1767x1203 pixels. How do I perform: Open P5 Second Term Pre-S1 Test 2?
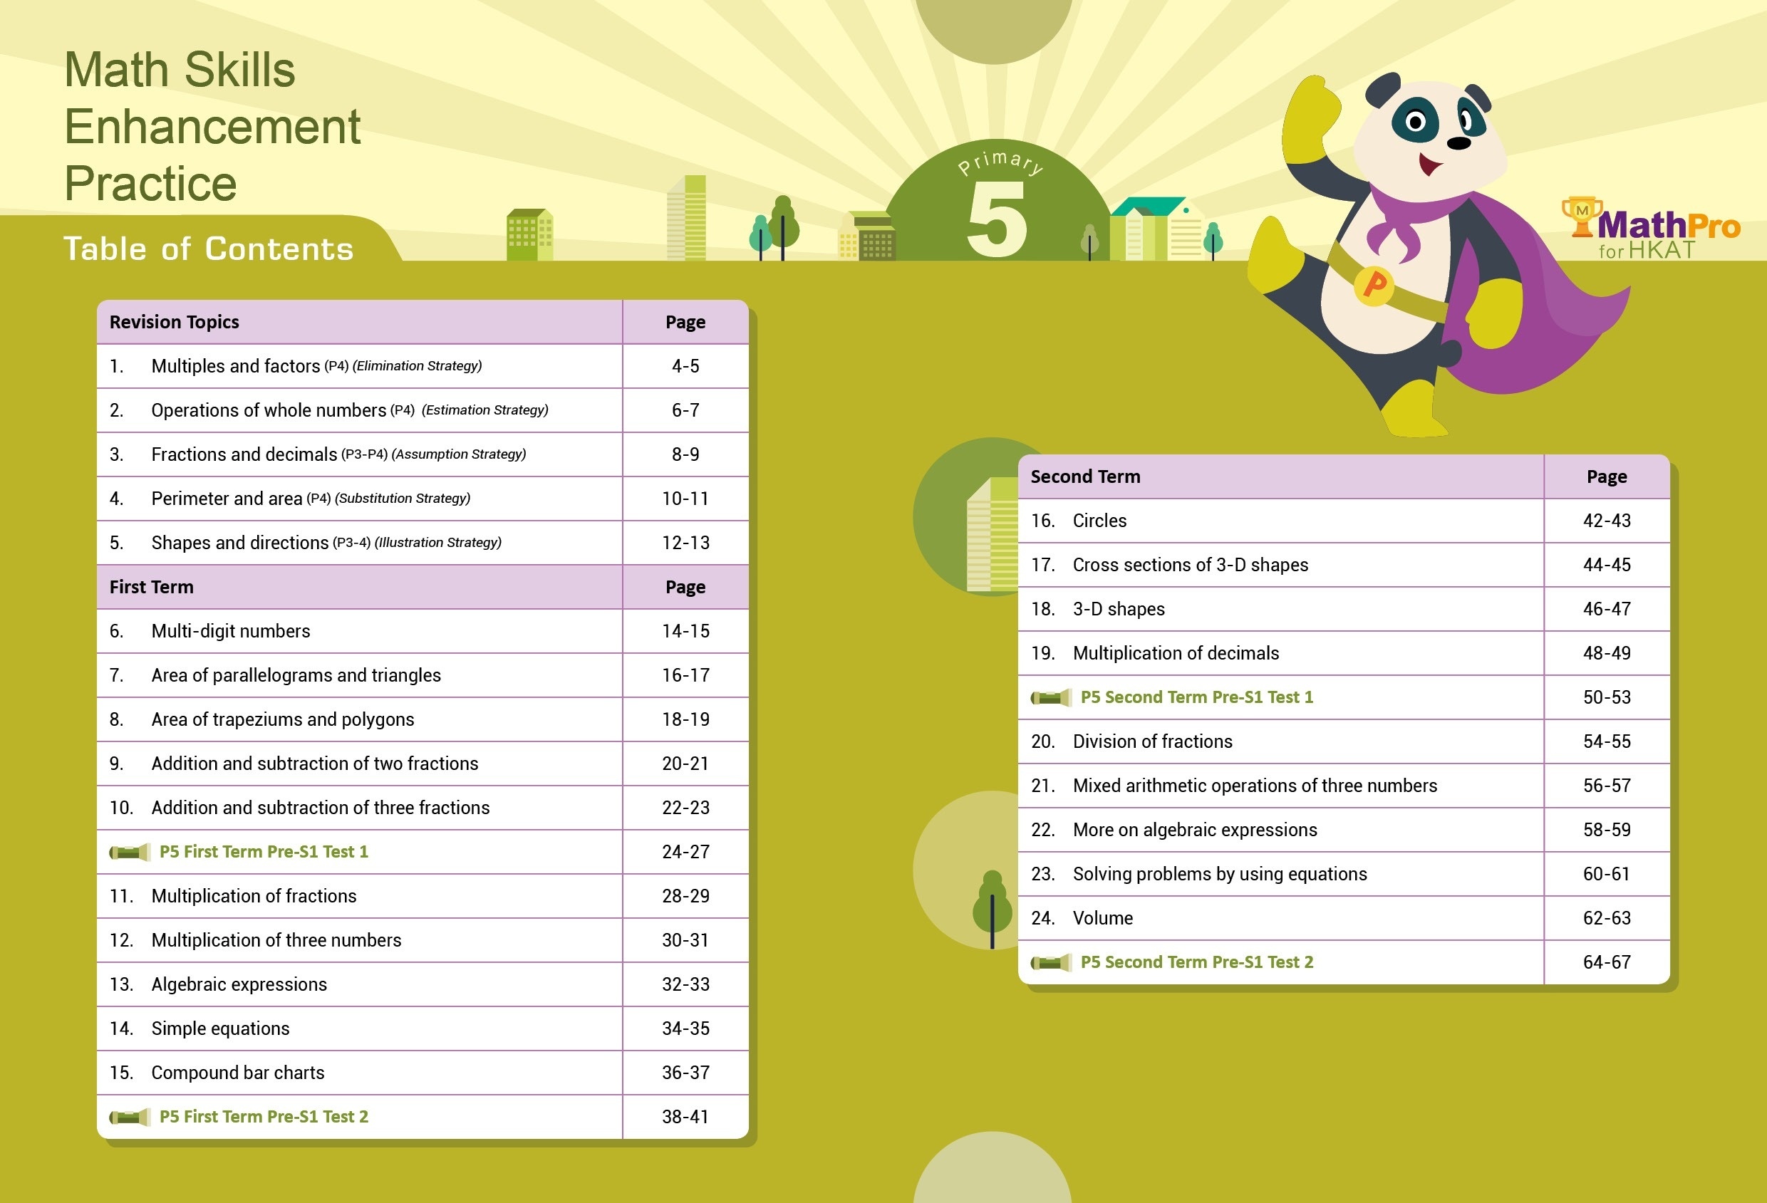[x=1197, y=963]
